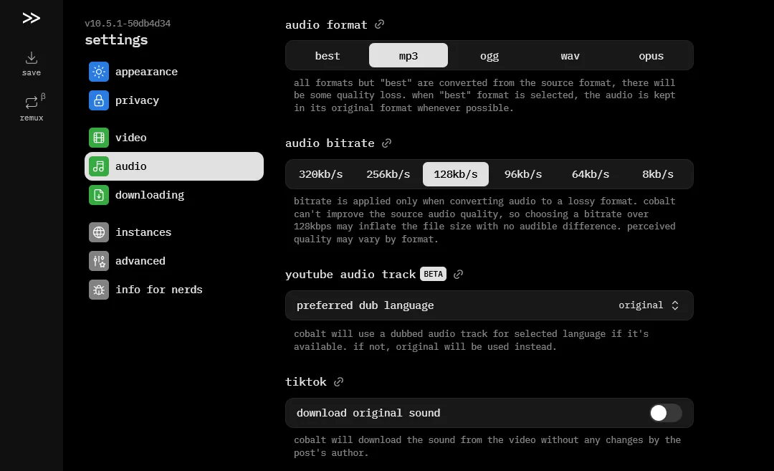Set audio bitrate to 128kb/s
774x471 pixels.
[456, 174]
